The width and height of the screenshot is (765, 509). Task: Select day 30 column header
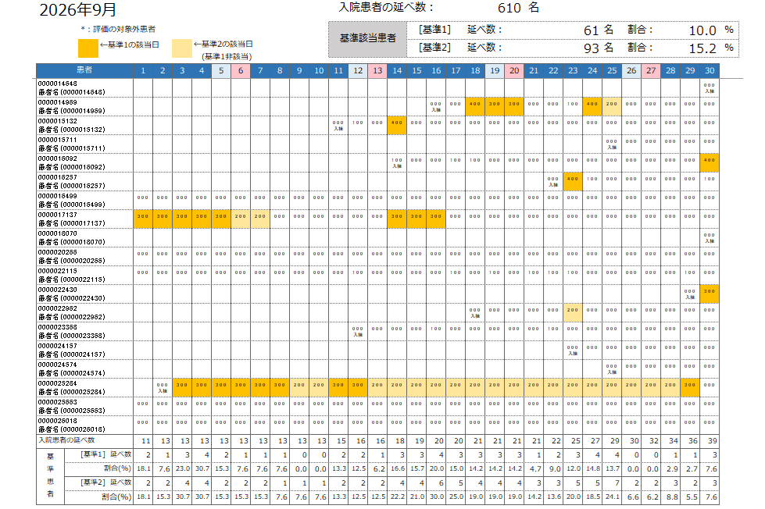pos(710,70)
